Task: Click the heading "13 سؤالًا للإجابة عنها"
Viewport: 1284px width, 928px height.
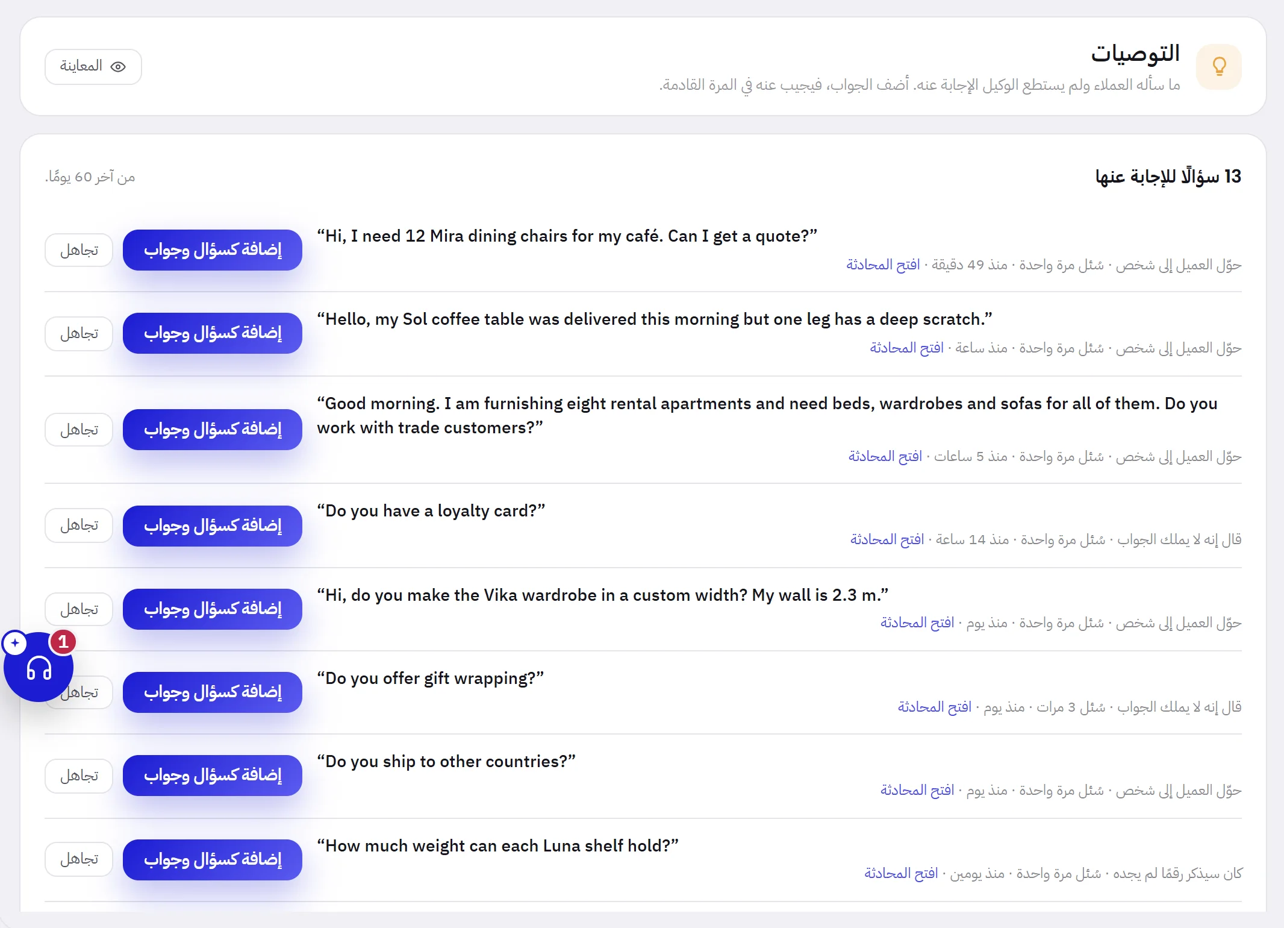Action: (1168, 177)
